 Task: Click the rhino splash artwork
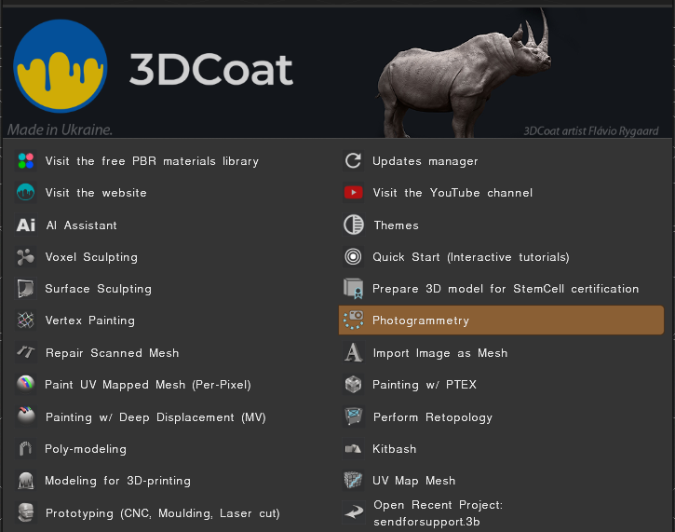464,74
